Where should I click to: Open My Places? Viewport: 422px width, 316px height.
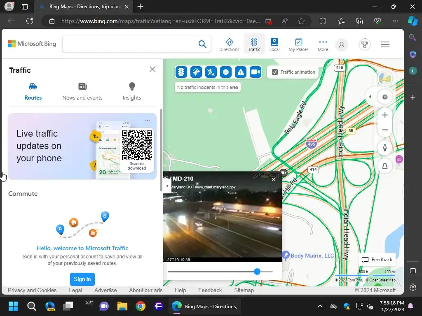pos(298,44)
